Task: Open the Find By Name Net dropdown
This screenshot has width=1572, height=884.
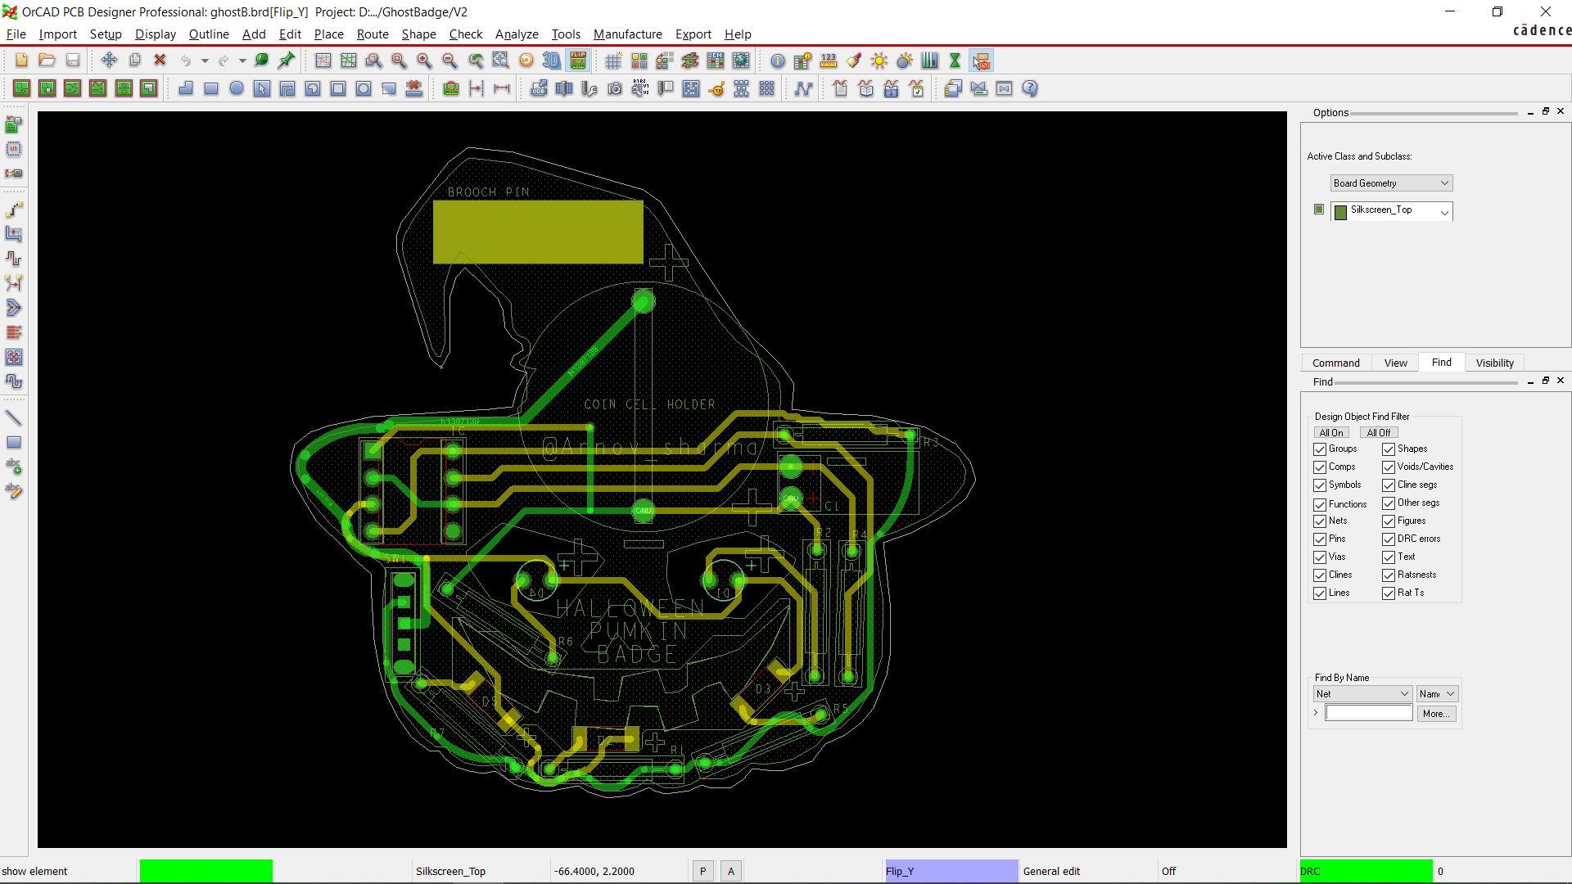Action: click(1362, 694)
